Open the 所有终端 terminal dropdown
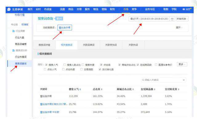197x119 pixels. click(x=182, y=19)
